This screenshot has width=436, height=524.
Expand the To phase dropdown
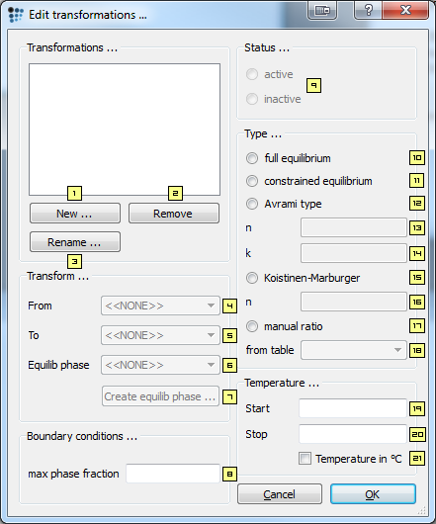(161, 335)
